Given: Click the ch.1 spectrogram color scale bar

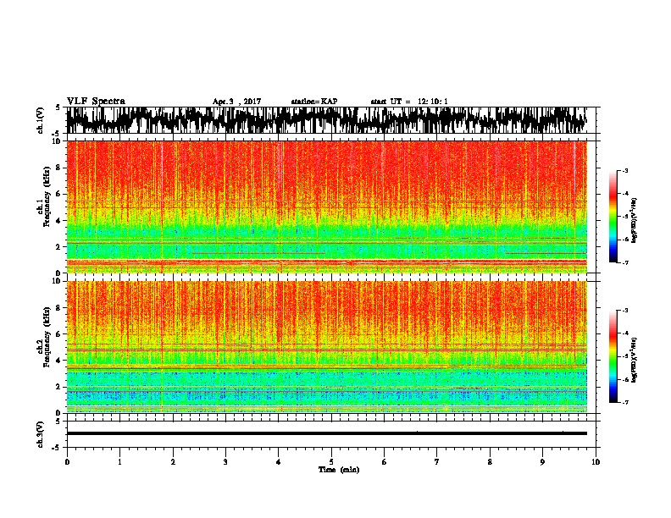Looking at the screenshot, I should point(613,216).
